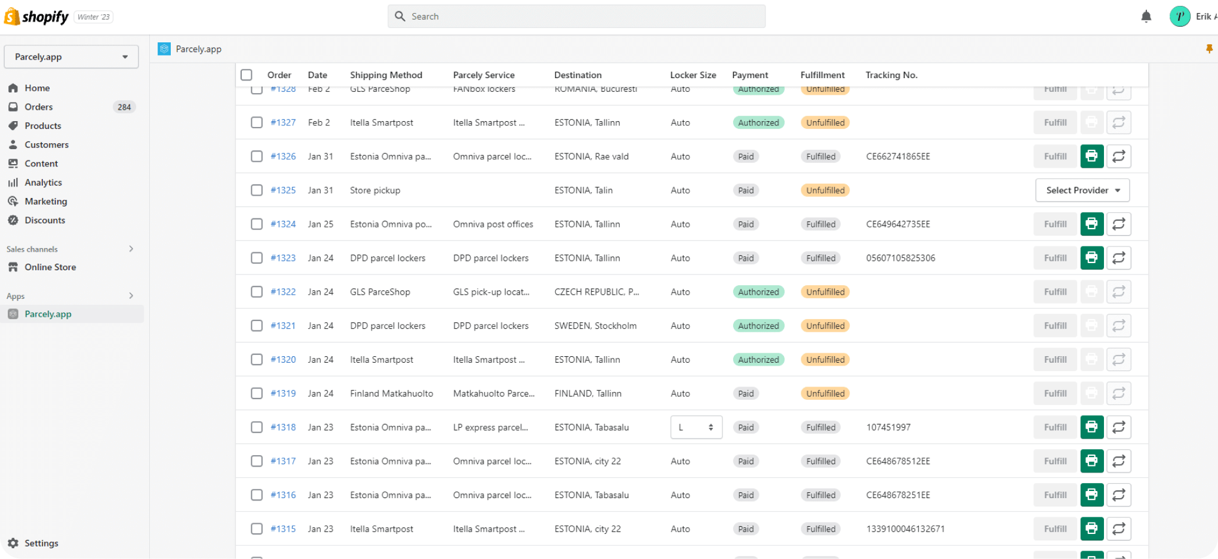Open Erik's user avatar menu
The height and width of the screenshot is (559, 1218).
coord(1180,17)
